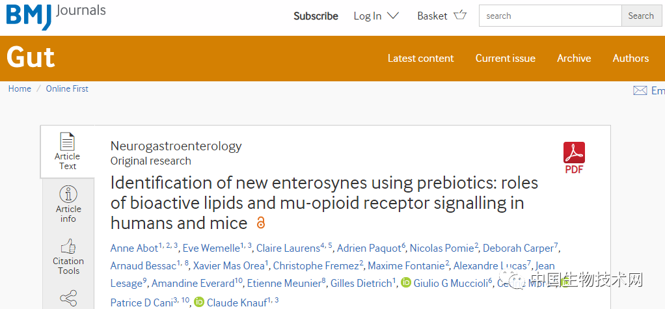The width and height of the screenshot is (665, 309).
Task: Focus the search input field
Action: tap(550, 16)
